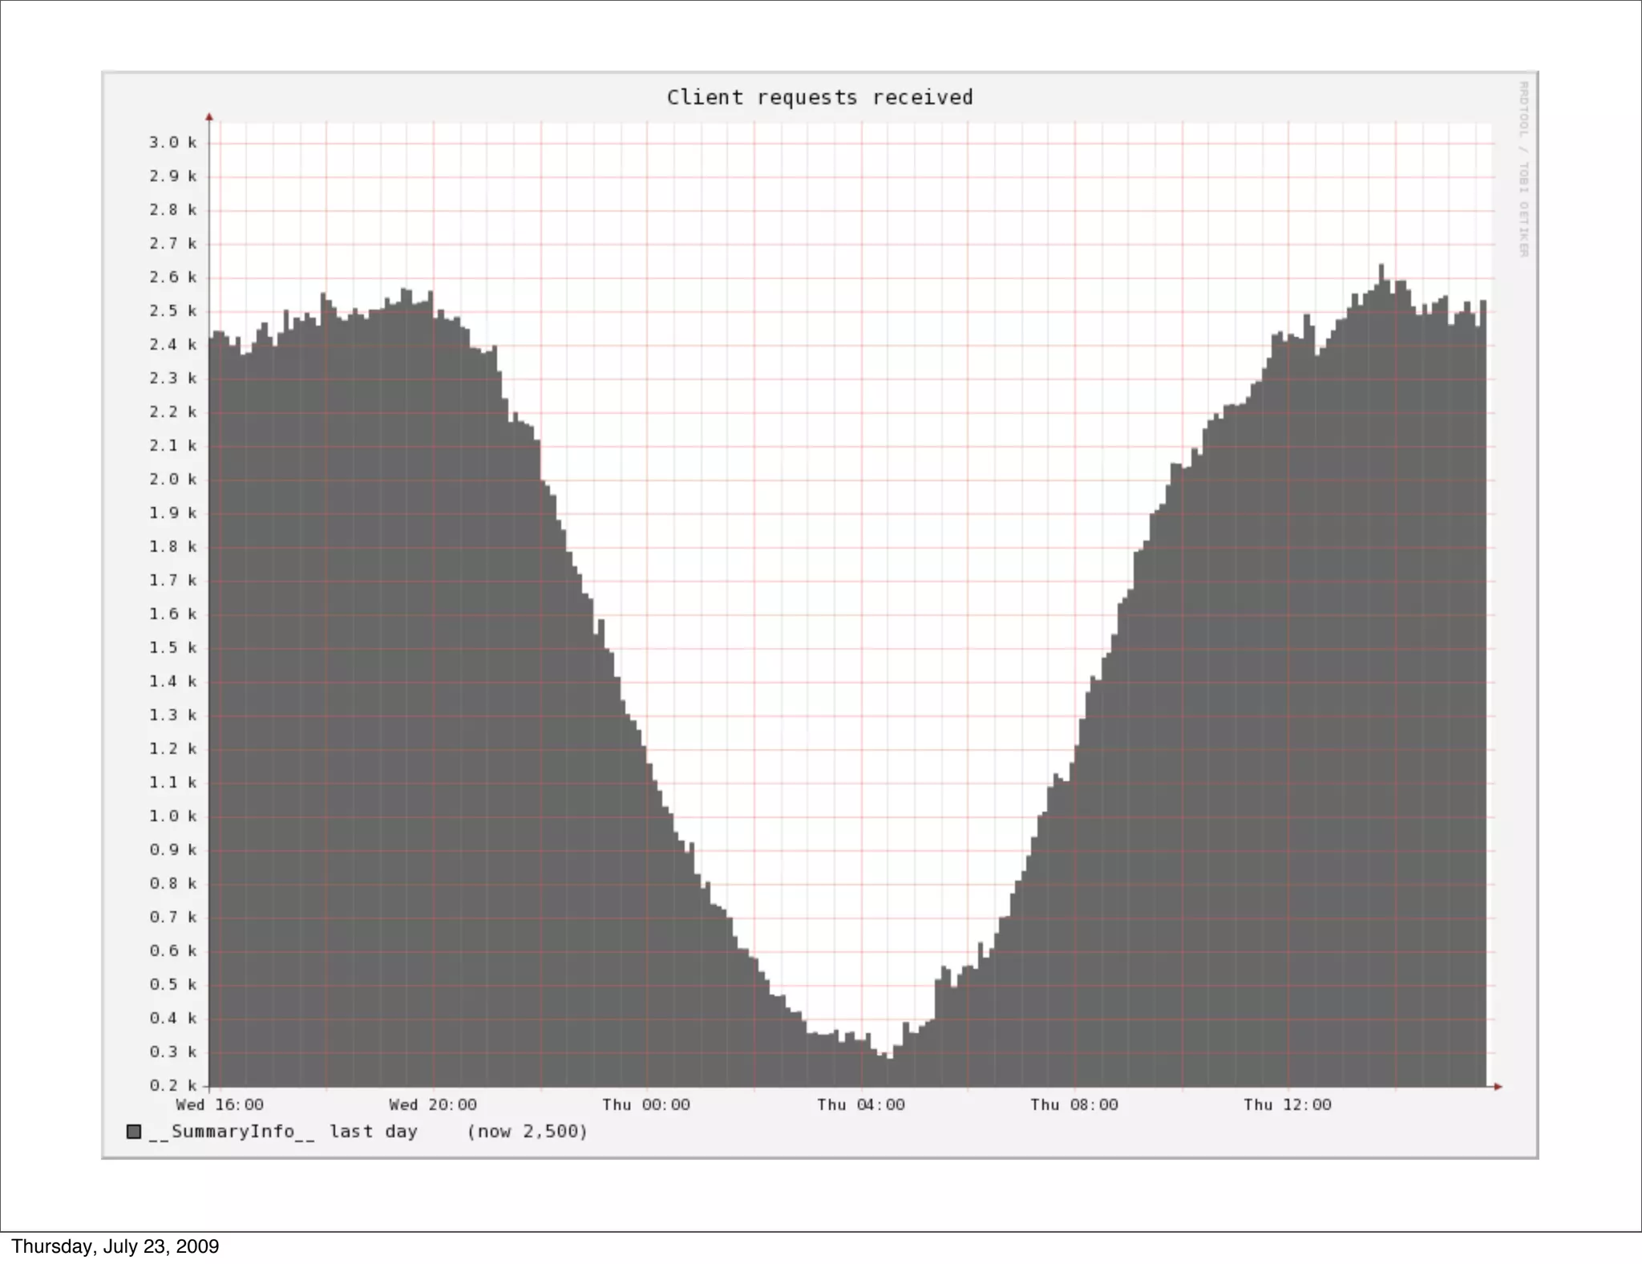
Task: Click the red arrow at y-axis top
Action: click(209, 117)
